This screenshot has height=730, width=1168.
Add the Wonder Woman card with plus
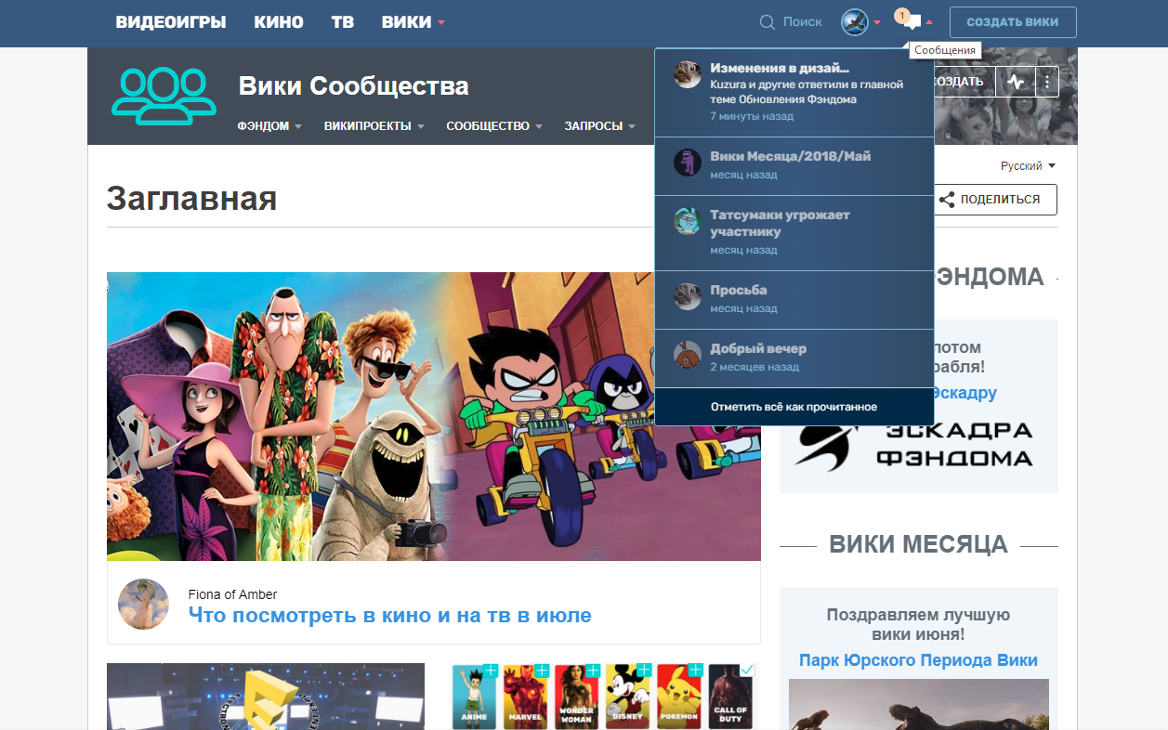click(592, 671)
